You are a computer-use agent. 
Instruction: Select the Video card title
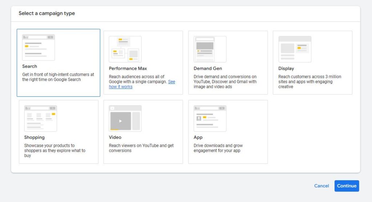[x=115, y=138]
